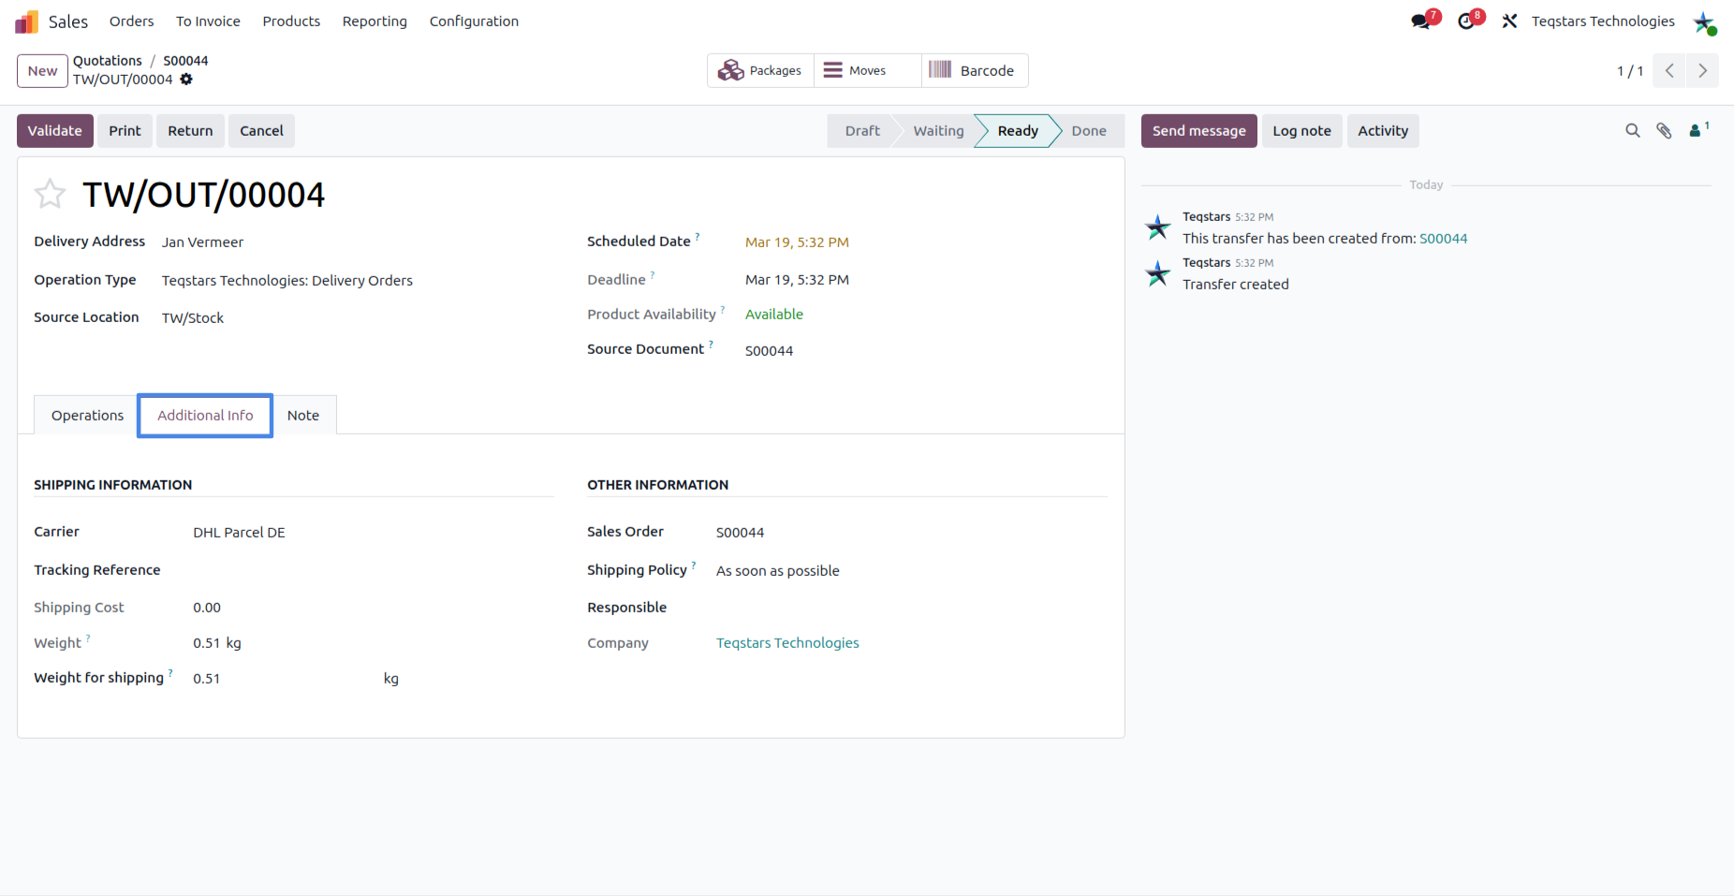Image resolution: width=1734 pixels, height=896 pixels.
Task: Open the Teqstars Technologies company switcher
Action: [x=1603, y=22]
